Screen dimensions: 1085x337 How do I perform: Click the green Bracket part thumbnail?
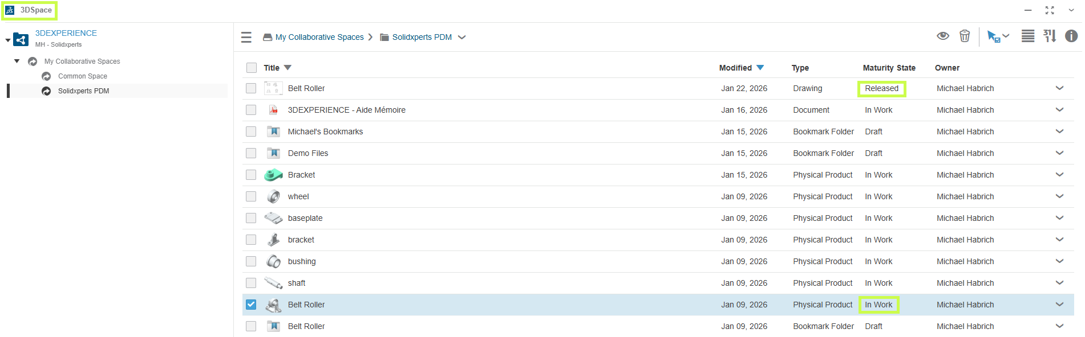274,175
